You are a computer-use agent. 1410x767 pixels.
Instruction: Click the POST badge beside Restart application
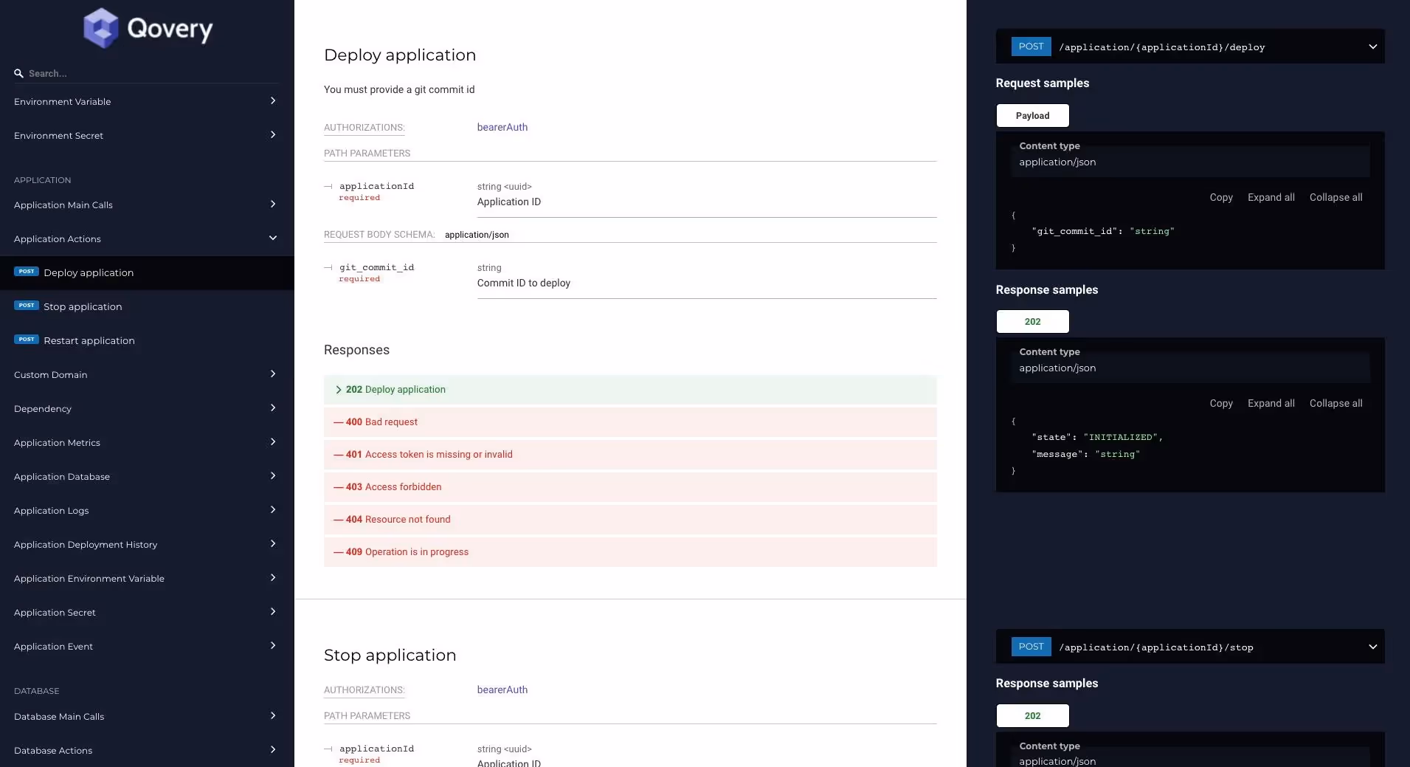(x=26, y=340)
